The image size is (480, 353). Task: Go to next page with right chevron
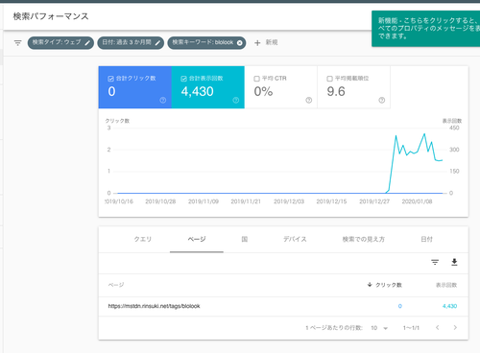tap(455, 328)
